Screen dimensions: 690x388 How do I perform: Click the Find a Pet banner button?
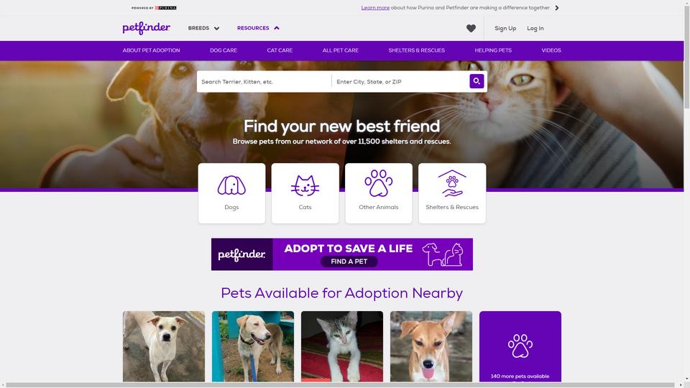click(x=349, y=262)
